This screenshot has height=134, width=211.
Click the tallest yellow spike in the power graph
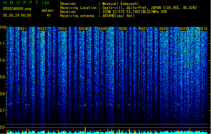tap(85, 130)
